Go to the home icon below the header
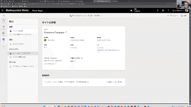This screenshot has width=191, height=107. (4, 16)
